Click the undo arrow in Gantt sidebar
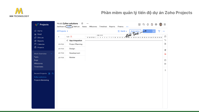The height and width of the screenshot is (112, 199). [165, 40]
